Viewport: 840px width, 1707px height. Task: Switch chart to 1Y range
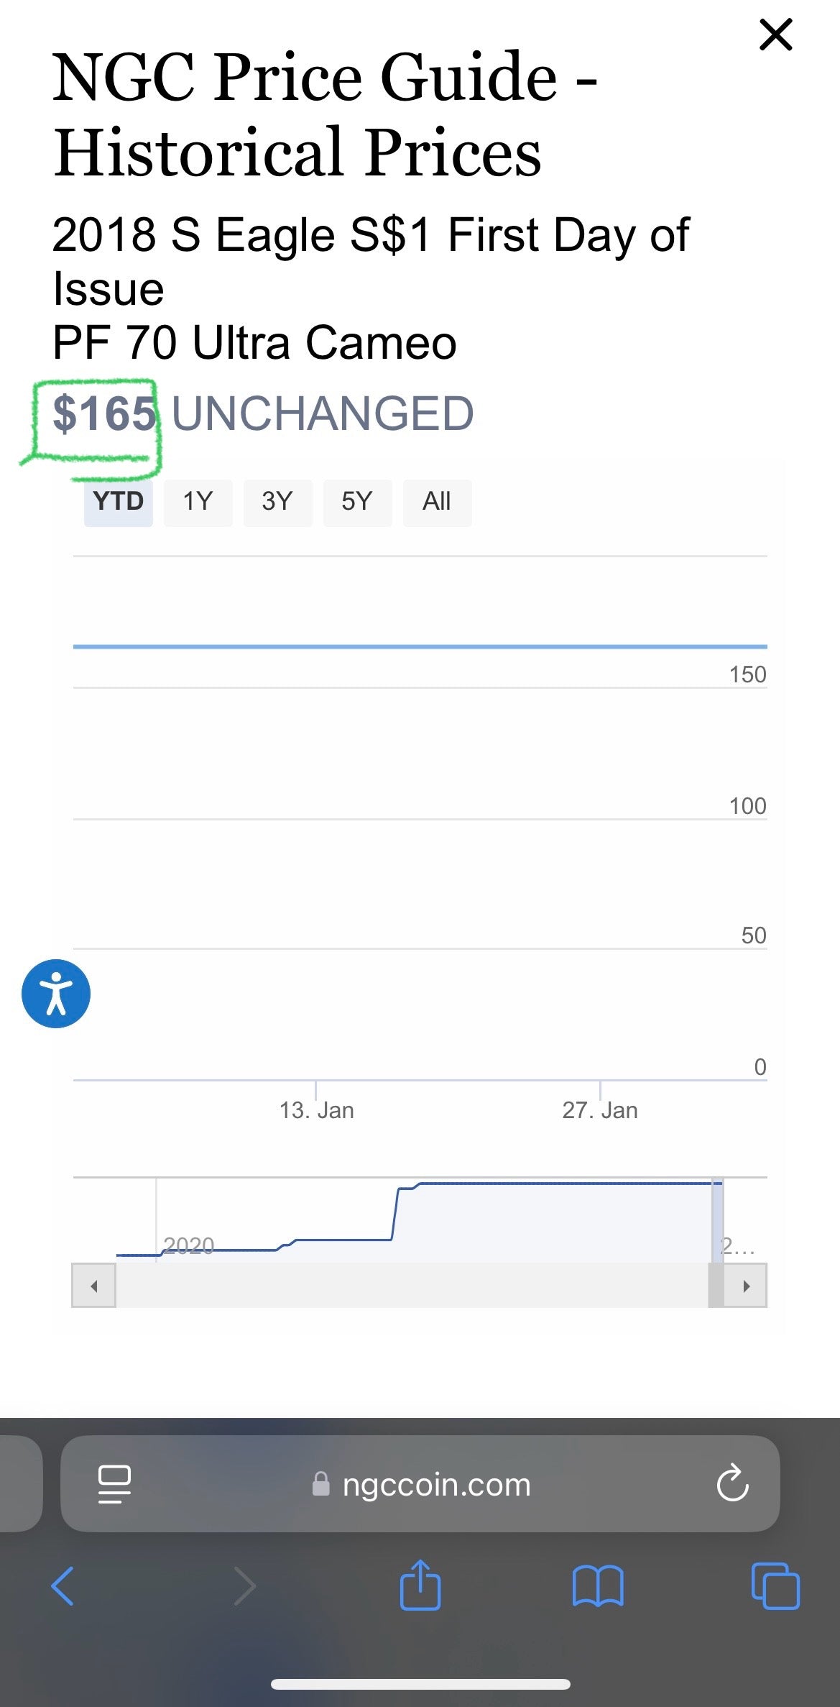(x=198, y=502)
